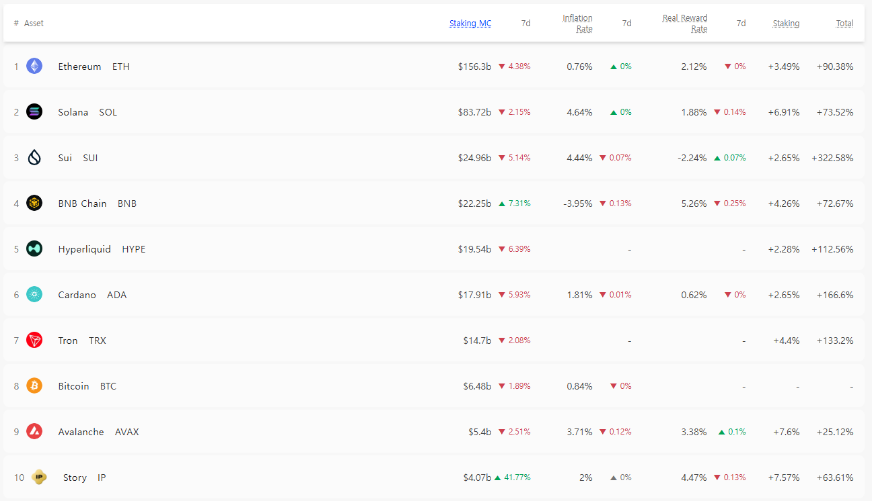This screenshot has height=501, width=872.
Task: Click the Cardano logo icon
Action: pos(34,295)
